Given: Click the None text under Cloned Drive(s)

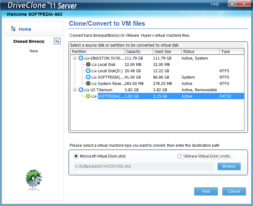Looking at the screenshot, I should coord(34,51).
